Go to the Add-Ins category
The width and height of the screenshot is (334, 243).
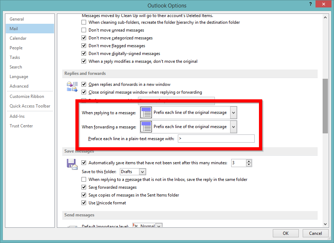30,116
